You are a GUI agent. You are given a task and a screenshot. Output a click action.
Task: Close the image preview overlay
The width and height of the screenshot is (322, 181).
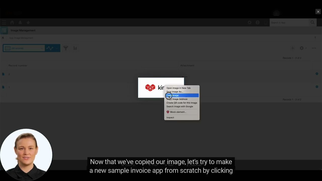click(x=318, y=12)
